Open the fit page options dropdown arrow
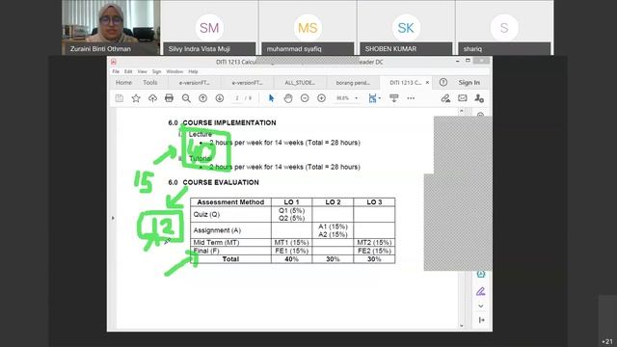Image resolution: width=617 pixels, height=347 pixels. click(x=379, y=98)
